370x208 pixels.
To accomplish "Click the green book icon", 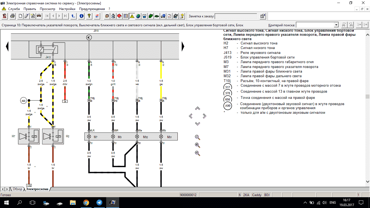I will 151,16.
